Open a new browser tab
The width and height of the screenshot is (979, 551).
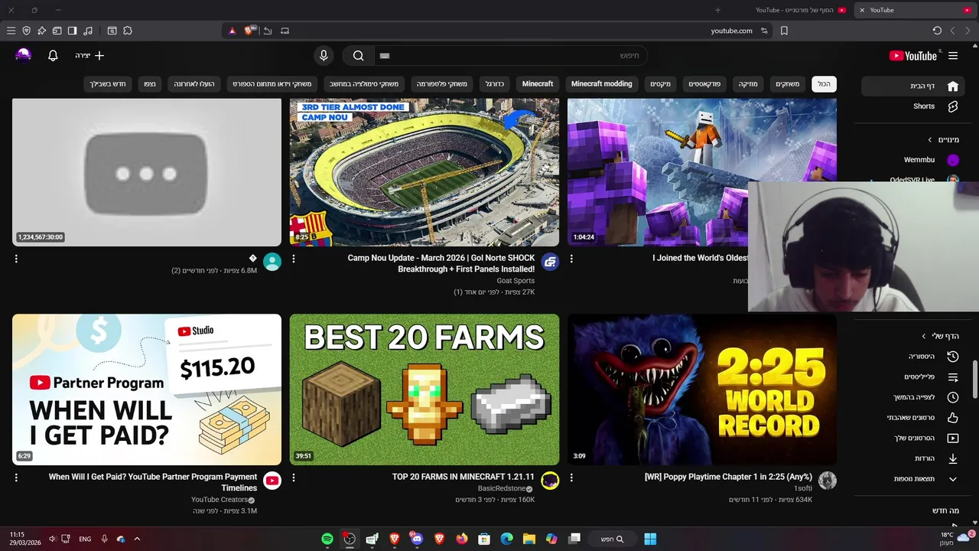[717, 10]
